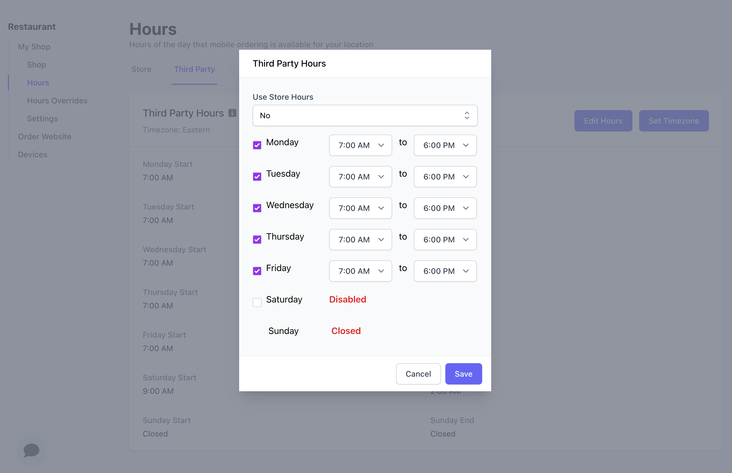Select the Third Party tab
732x473 pixels.
194,69
